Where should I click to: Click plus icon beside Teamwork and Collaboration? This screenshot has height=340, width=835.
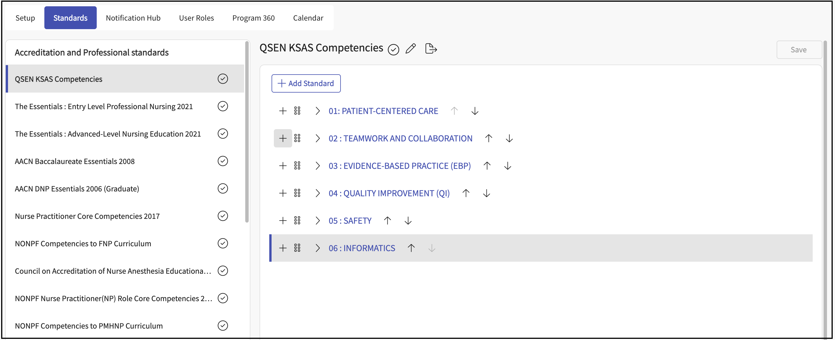[x=283, y=139]
